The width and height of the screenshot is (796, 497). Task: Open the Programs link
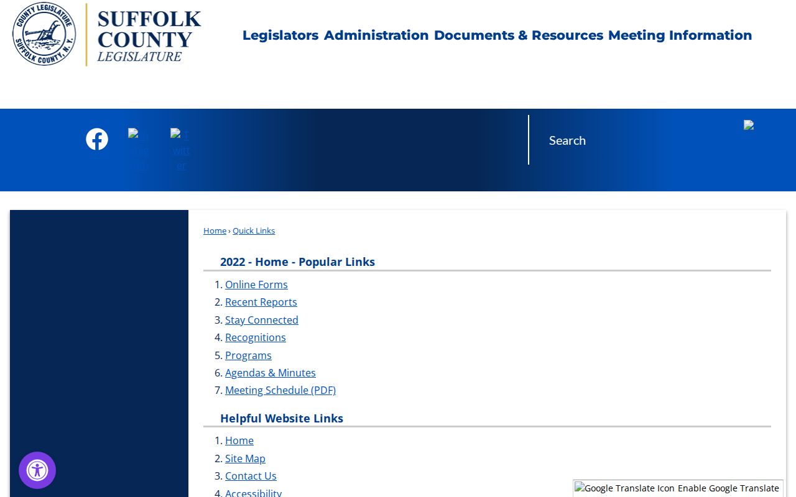[x=248, y=355]
